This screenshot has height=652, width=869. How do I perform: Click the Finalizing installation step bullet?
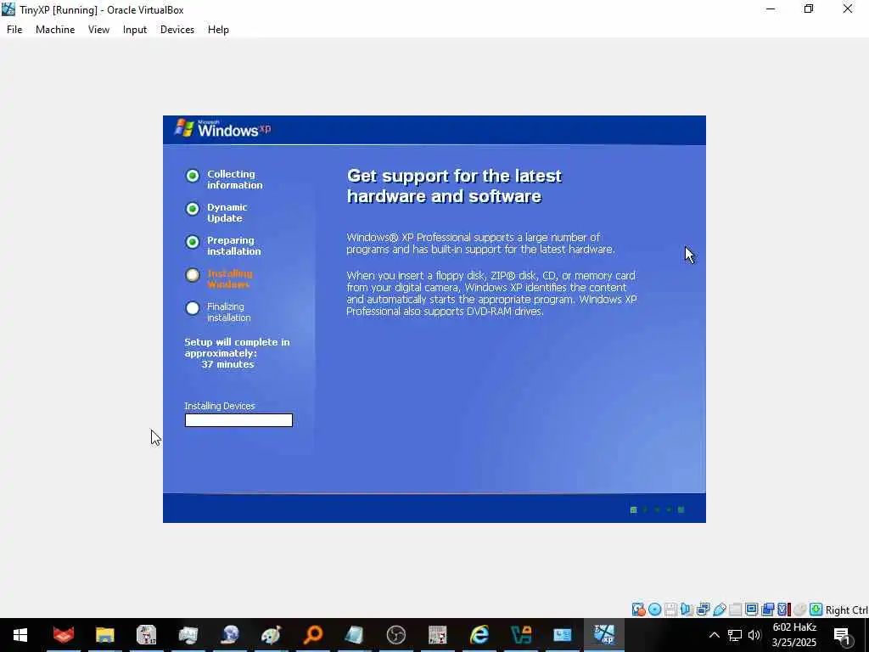[193, 308]
